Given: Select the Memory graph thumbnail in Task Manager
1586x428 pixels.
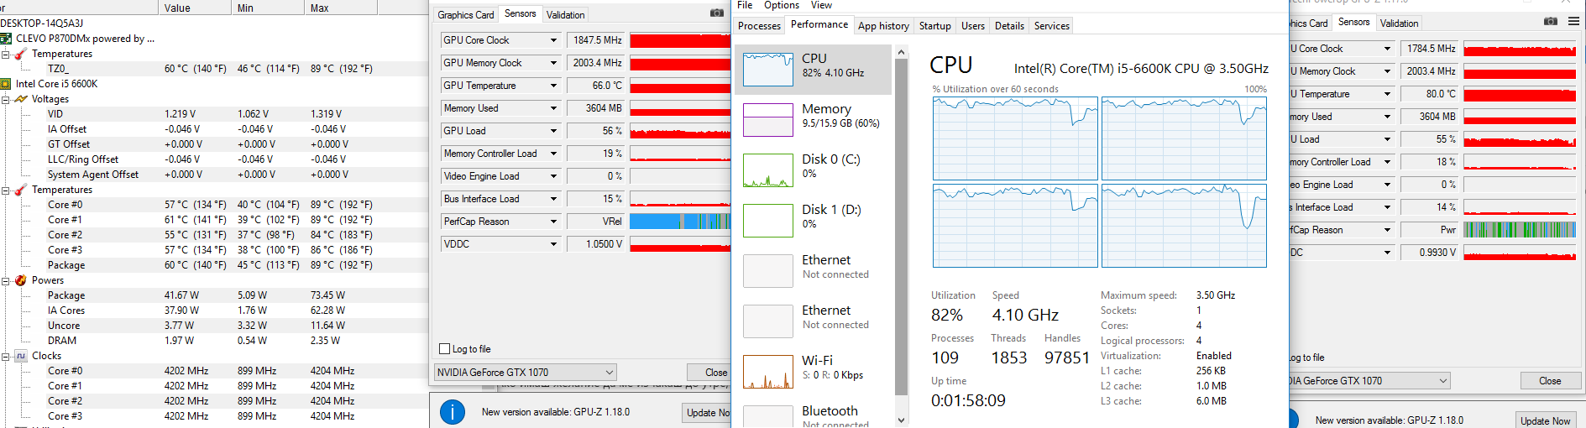Looking at the screenshot, I should [x=768, y=119].
